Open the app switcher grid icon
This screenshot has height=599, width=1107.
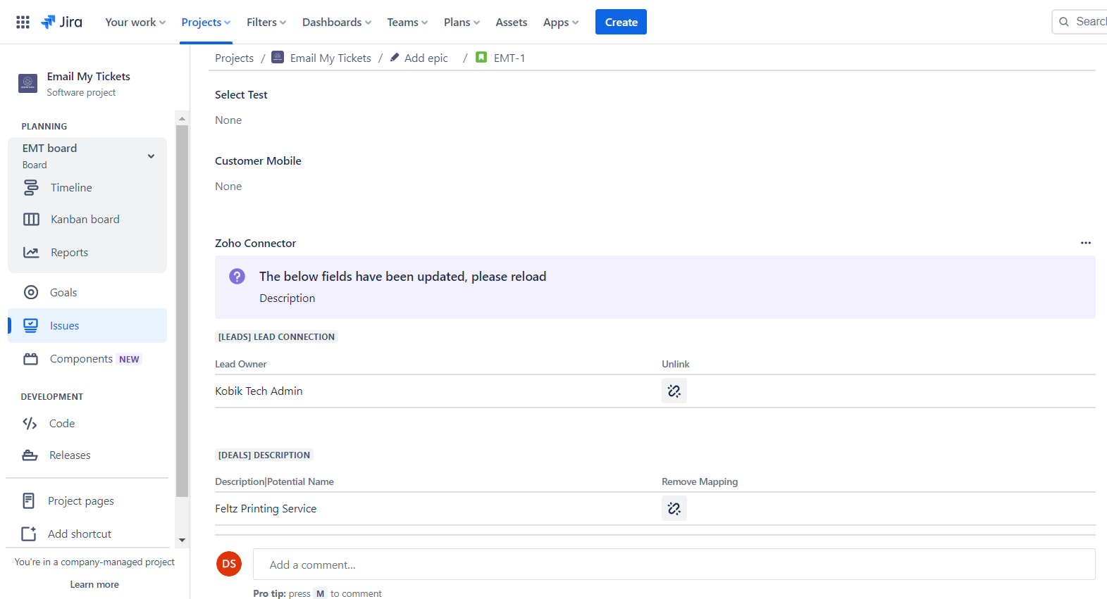point(23,22)
